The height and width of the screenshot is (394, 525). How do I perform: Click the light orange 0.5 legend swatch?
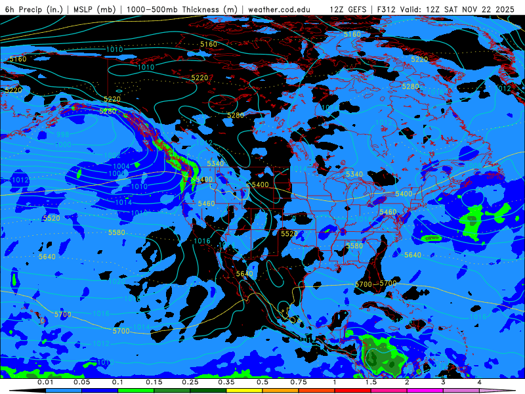point(281,391)
